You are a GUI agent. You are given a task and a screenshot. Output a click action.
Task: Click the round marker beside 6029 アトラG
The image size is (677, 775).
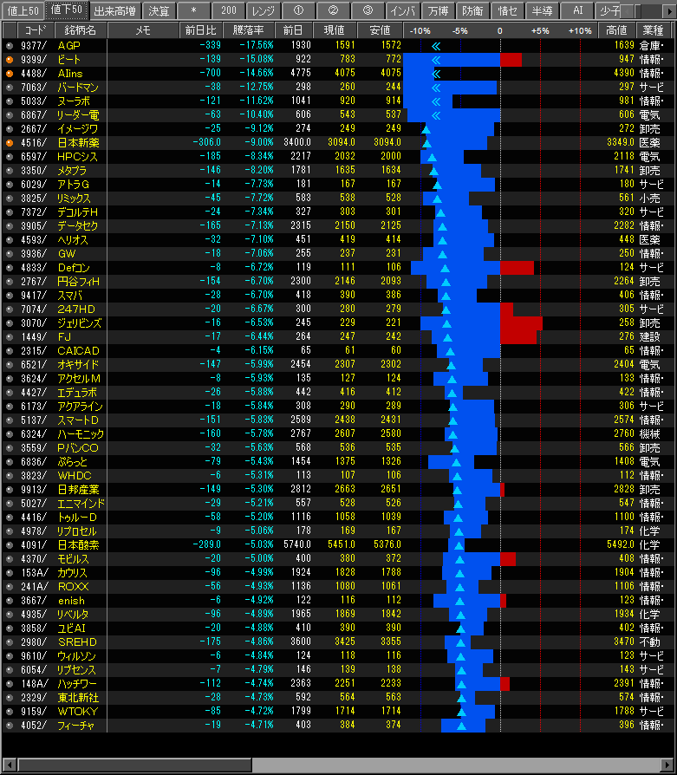pos(10,185)
